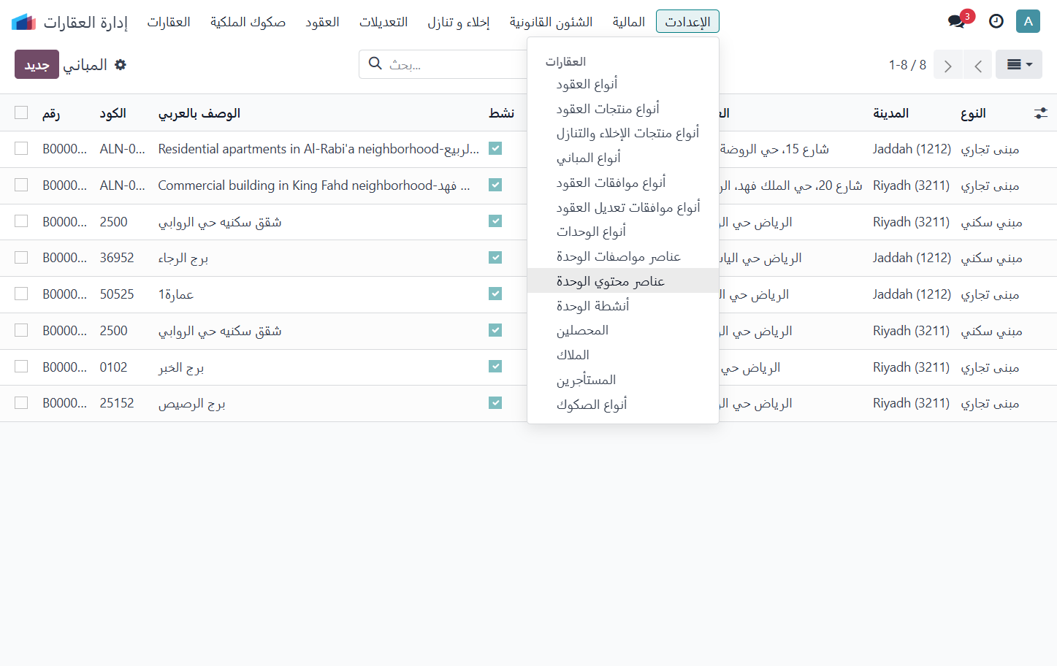Select the row checkbox for برج الخبر
Image resolution: width=1057 pixels, height=666 pixels.
21,367
